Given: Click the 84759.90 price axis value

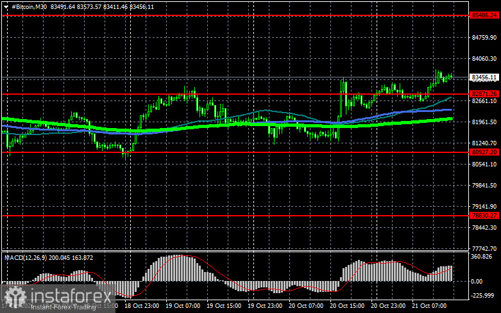Looking at the screenshot, I should tap(484, 38).
